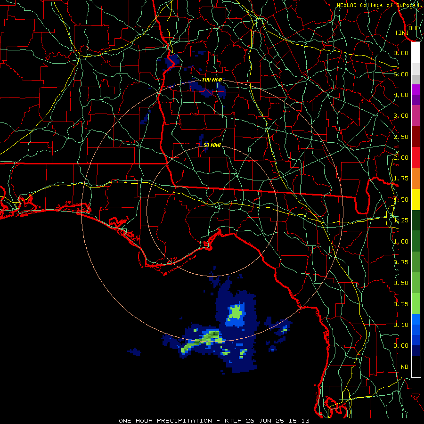Select the pink legend color block
The height and width of the screenshot is (424, 424).
point(416,115)
